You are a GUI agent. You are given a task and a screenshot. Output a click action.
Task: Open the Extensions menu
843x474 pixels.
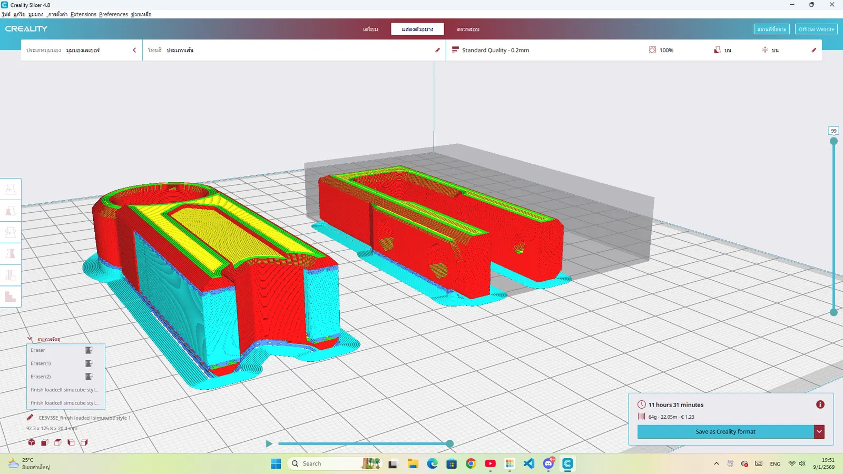tap(83, 14)
